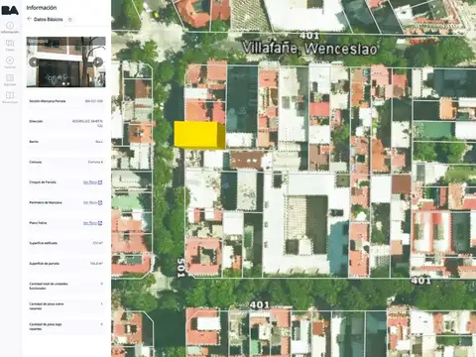Click the BA logo in the sidebar
476x357 pixels.
10,10
